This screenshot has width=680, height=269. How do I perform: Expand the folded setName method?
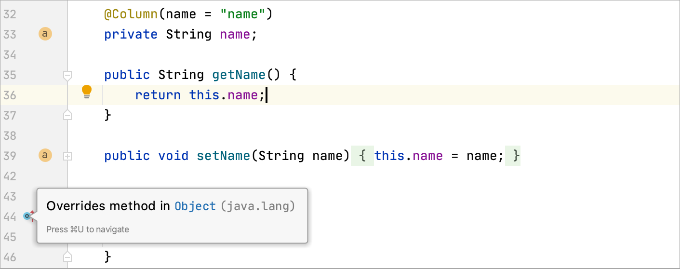(x=67, y=156)
